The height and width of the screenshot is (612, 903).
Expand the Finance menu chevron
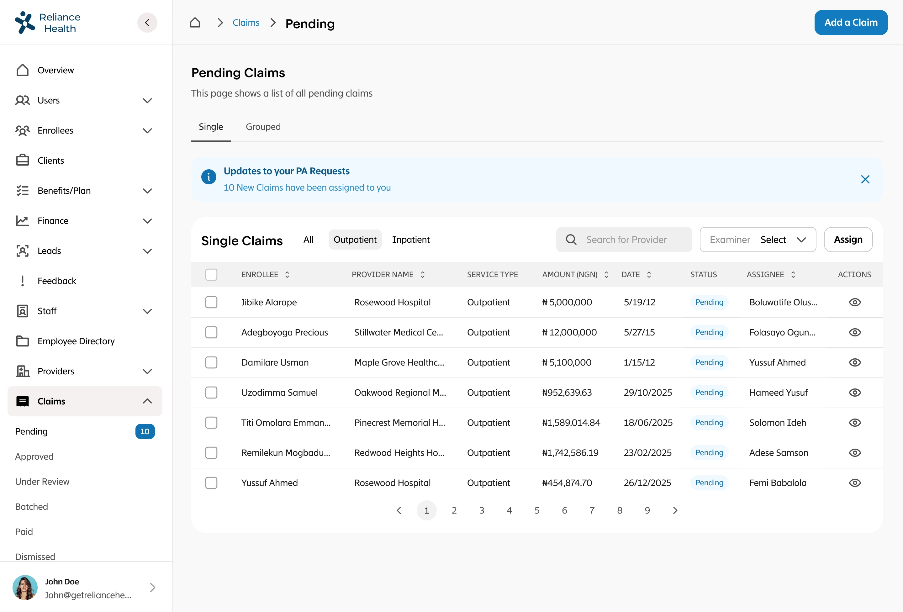(x=147, y=221)
